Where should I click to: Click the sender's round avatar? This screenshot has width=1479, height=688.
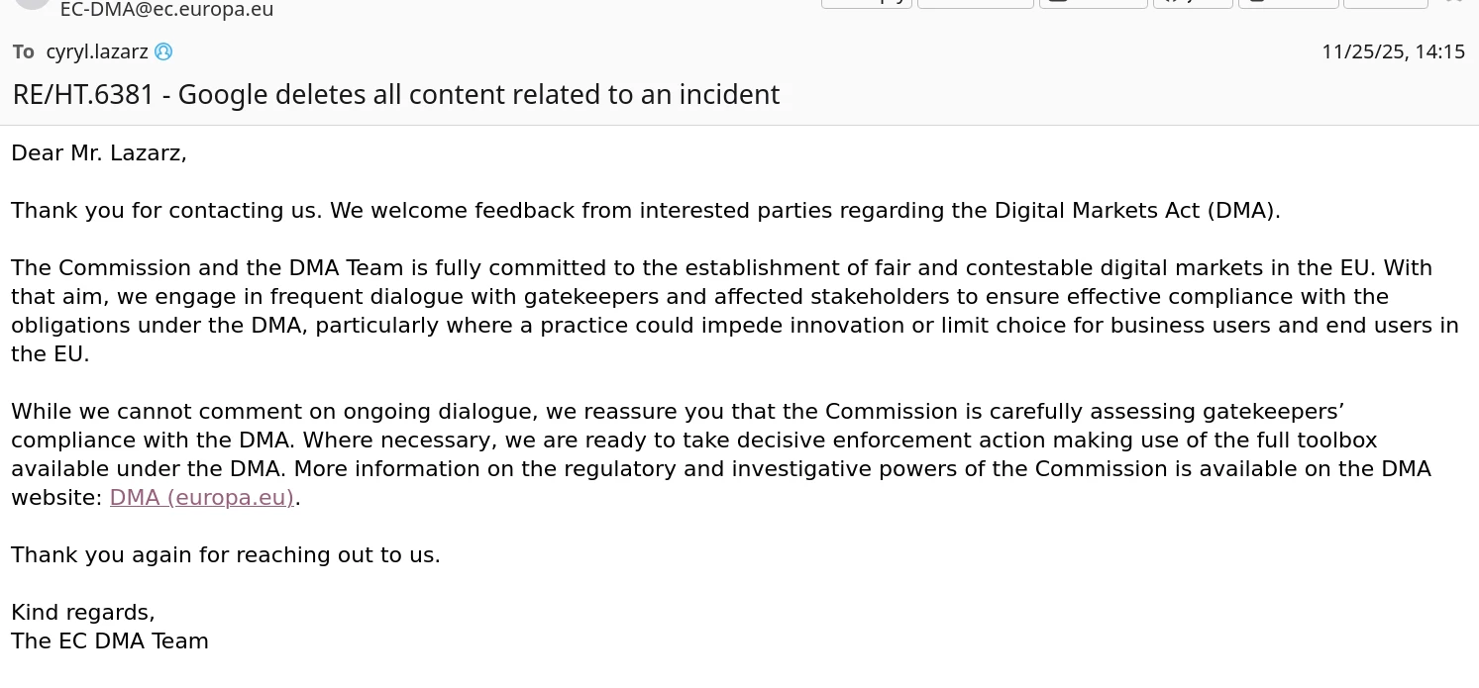[x=33, y=3]
